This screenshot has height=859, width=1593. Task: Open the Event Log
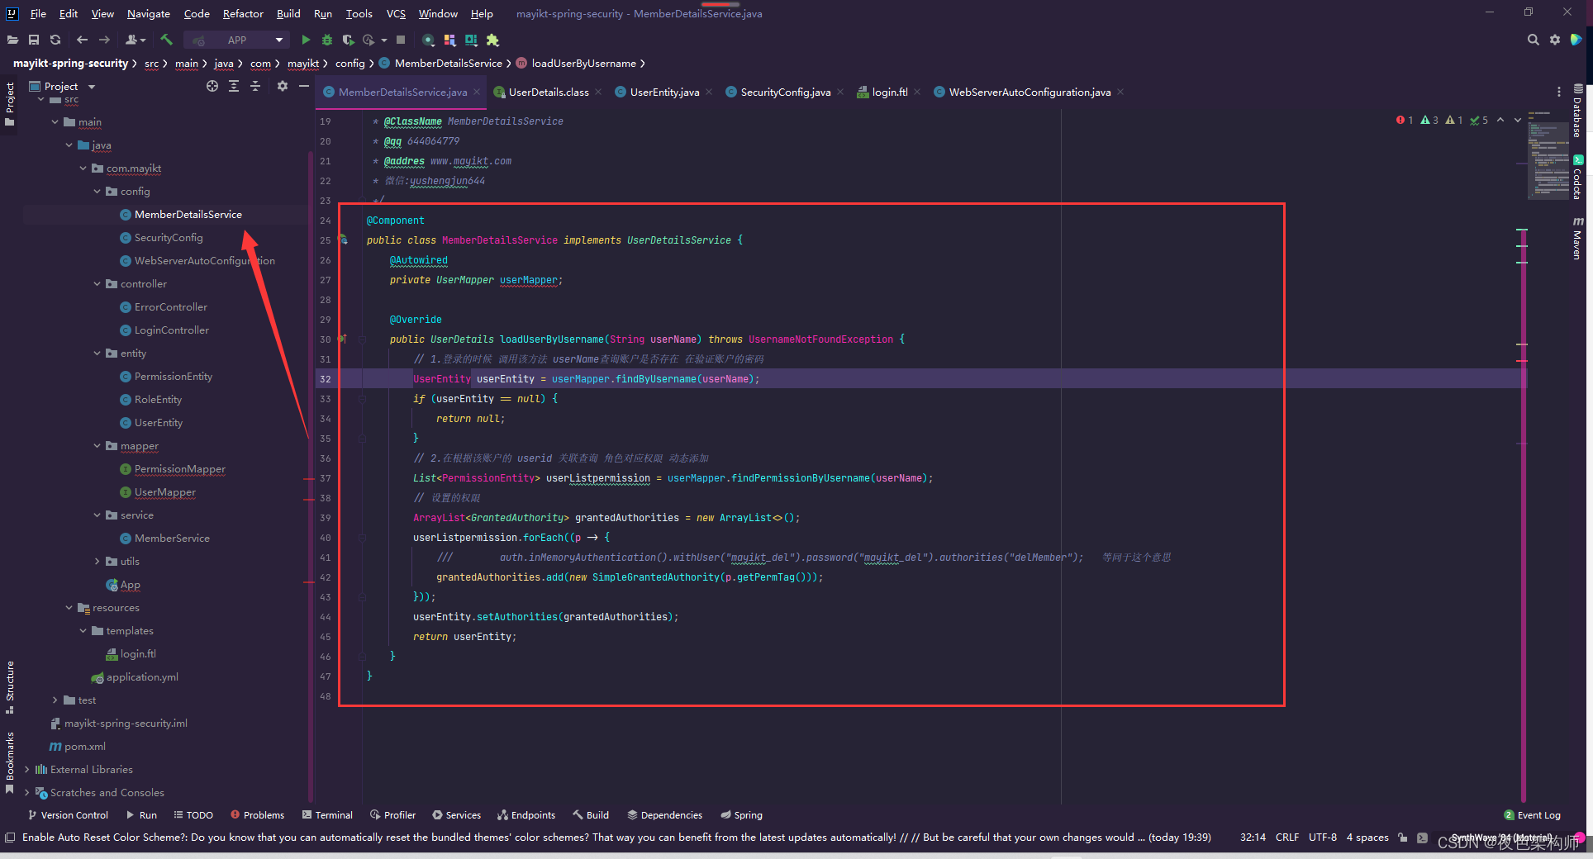[x=1533, y=814]
